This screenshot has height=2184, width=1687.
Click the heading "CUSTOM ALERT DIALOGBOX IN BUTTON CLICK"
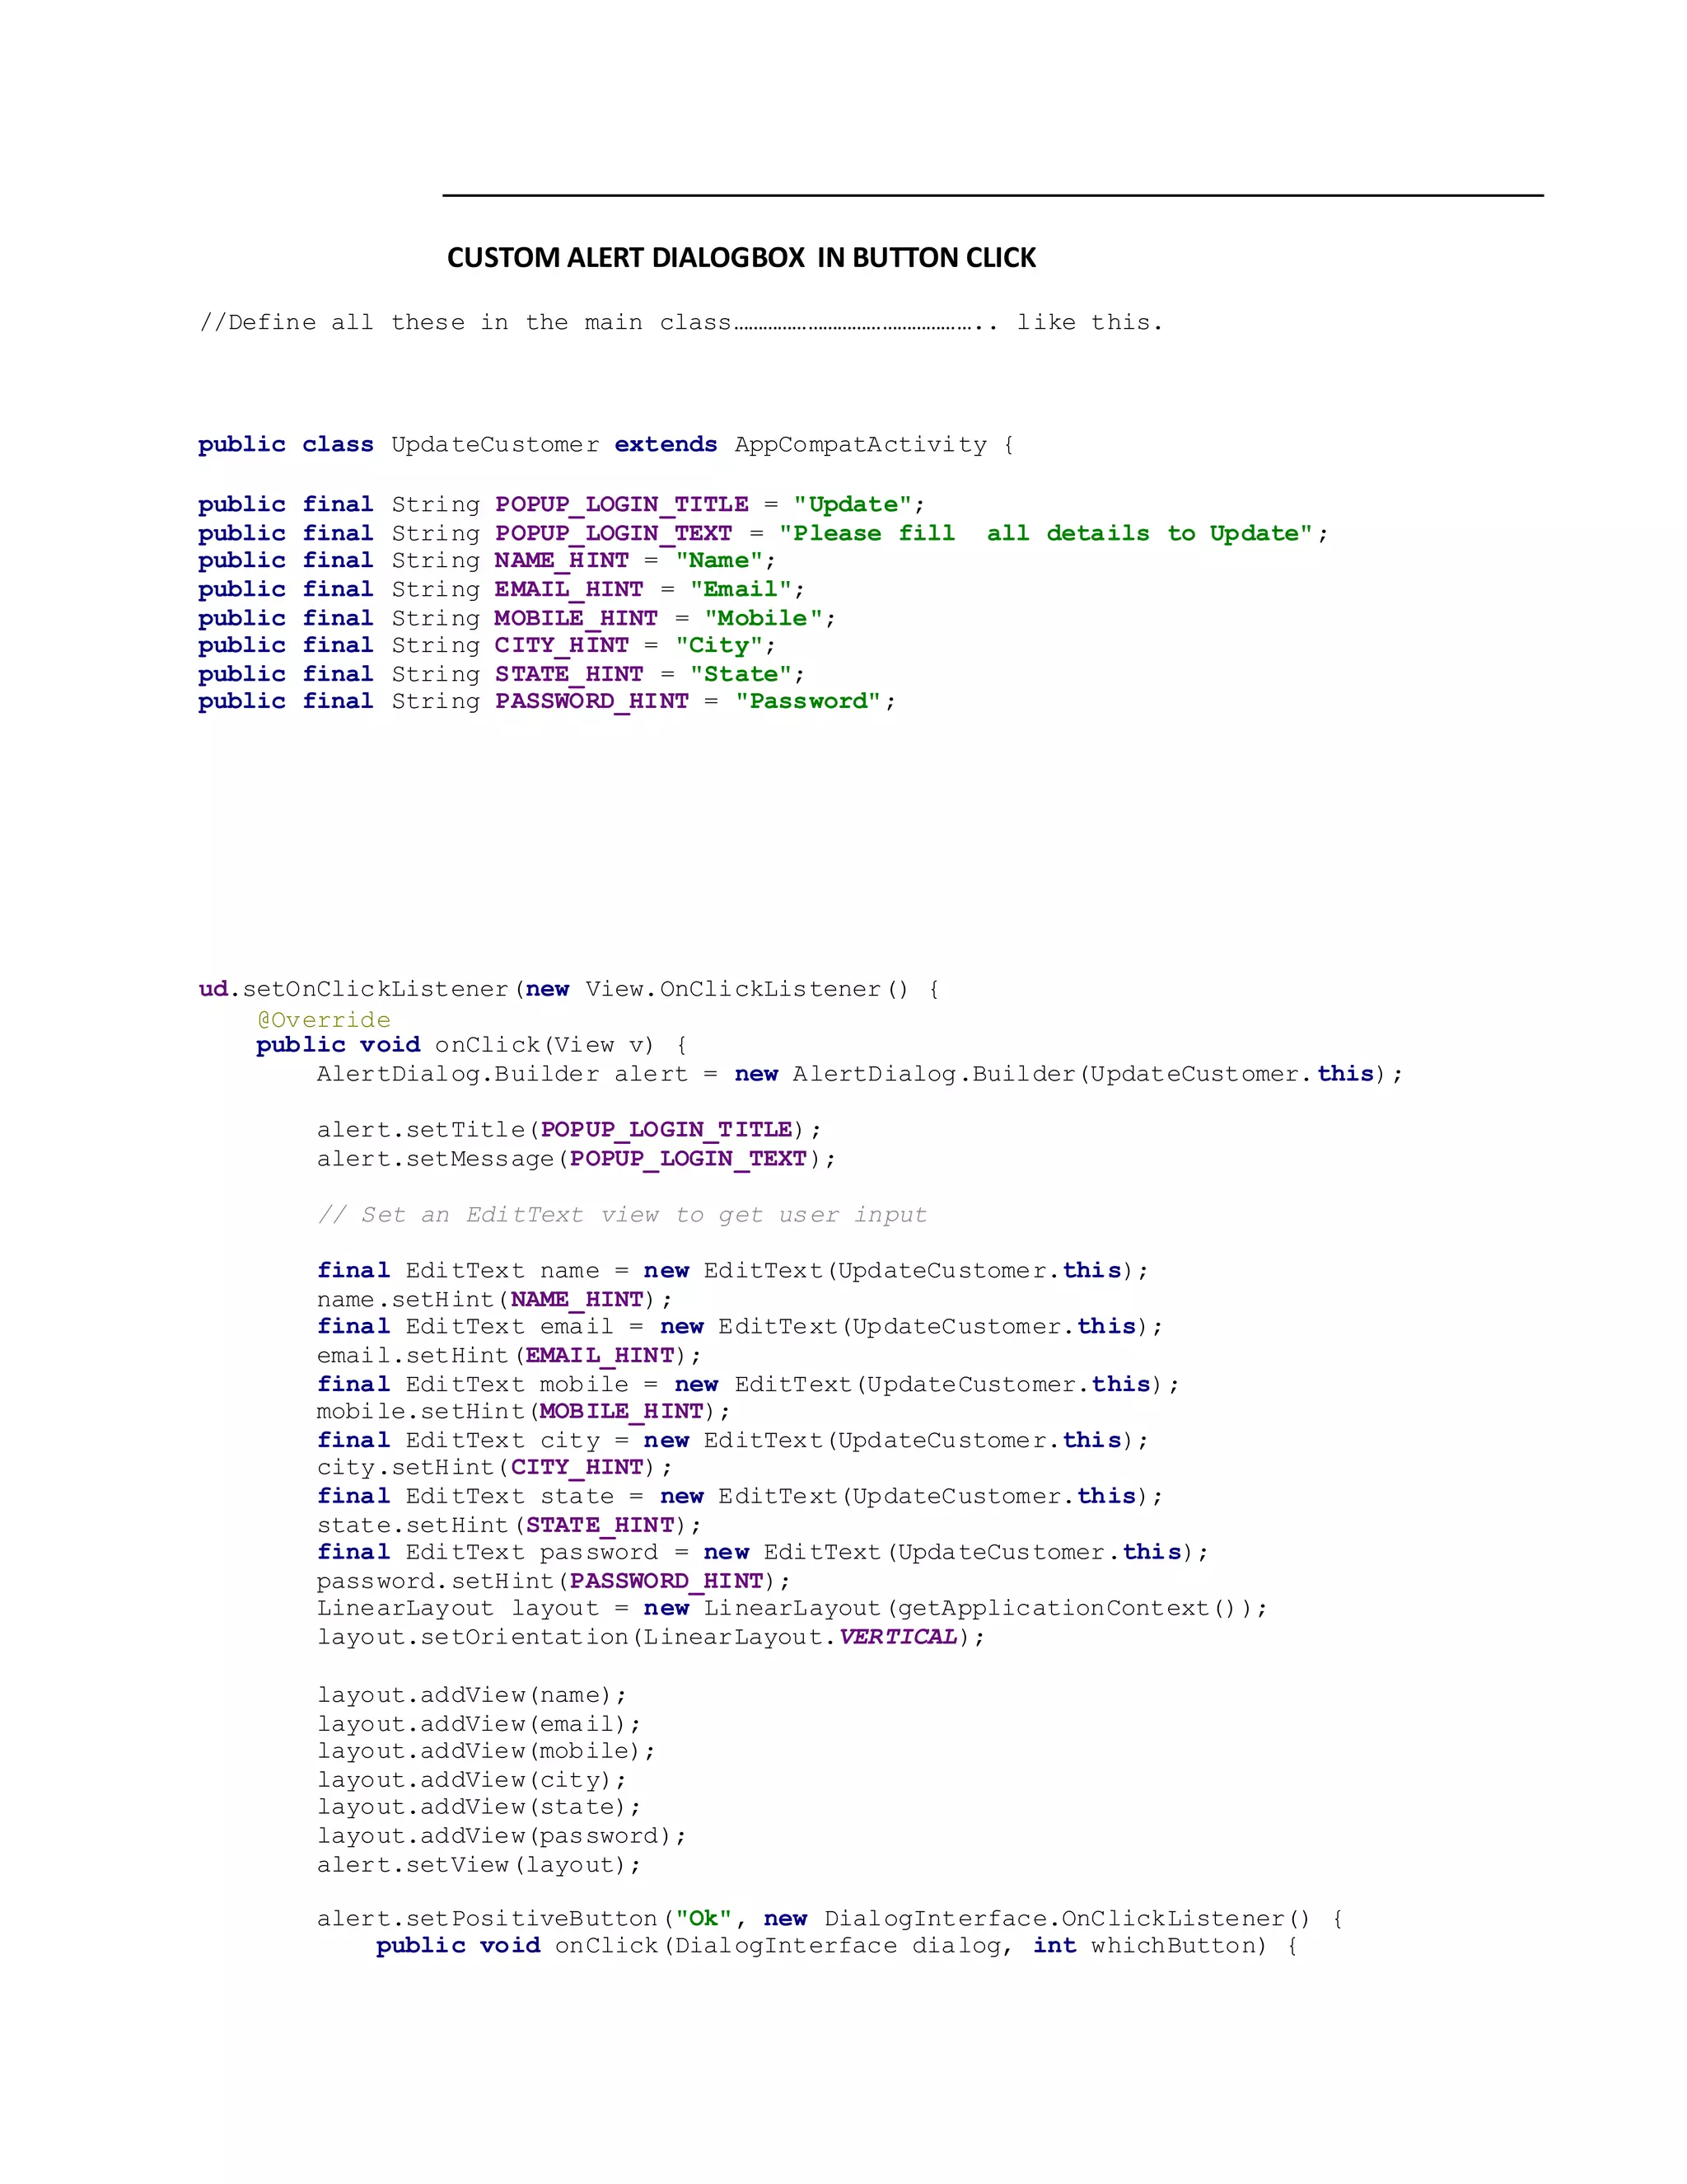click(x=741, y=258)
